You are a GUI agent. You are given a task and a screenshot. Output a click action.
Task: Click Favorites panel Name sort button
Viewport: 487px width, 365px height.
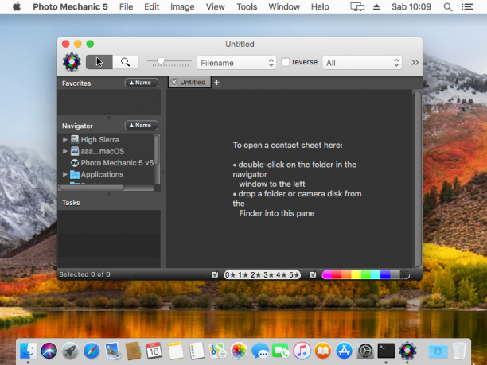142,83
